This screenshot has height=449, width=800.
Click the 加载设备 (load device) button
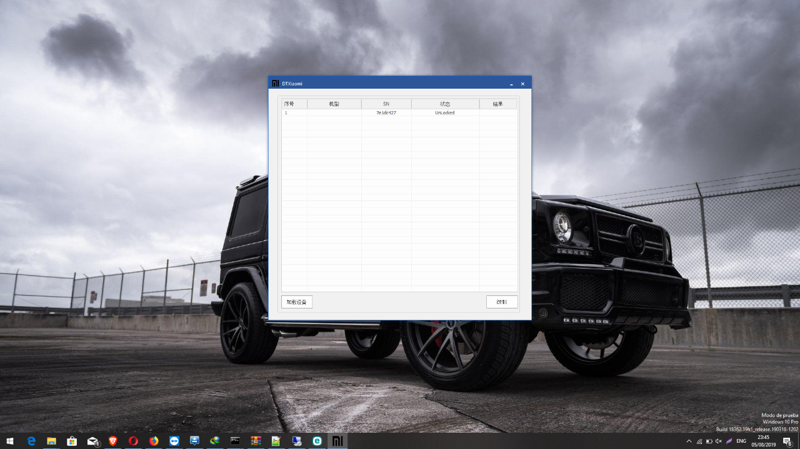(x=297, y=302)
